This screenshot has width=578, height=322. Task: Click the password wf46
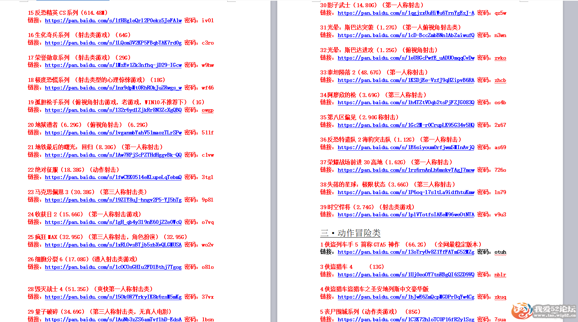[208, 88]
